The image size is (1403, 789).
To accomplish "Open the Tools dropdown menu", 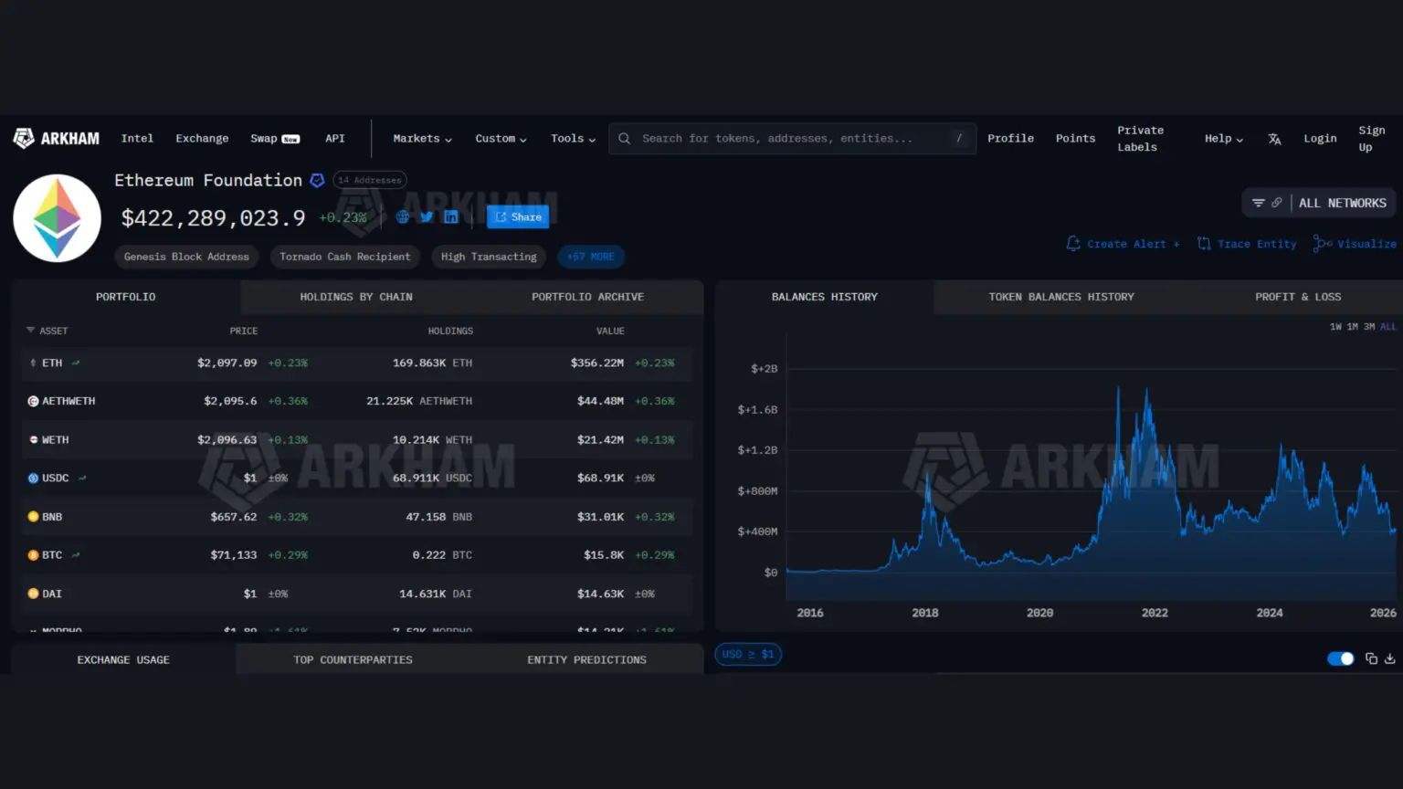I will (x=573, y=139).
